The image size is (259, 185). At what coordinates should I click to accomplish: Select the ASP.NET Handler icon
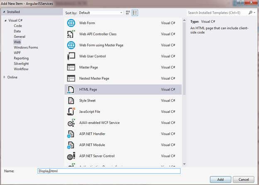point(71,134)
